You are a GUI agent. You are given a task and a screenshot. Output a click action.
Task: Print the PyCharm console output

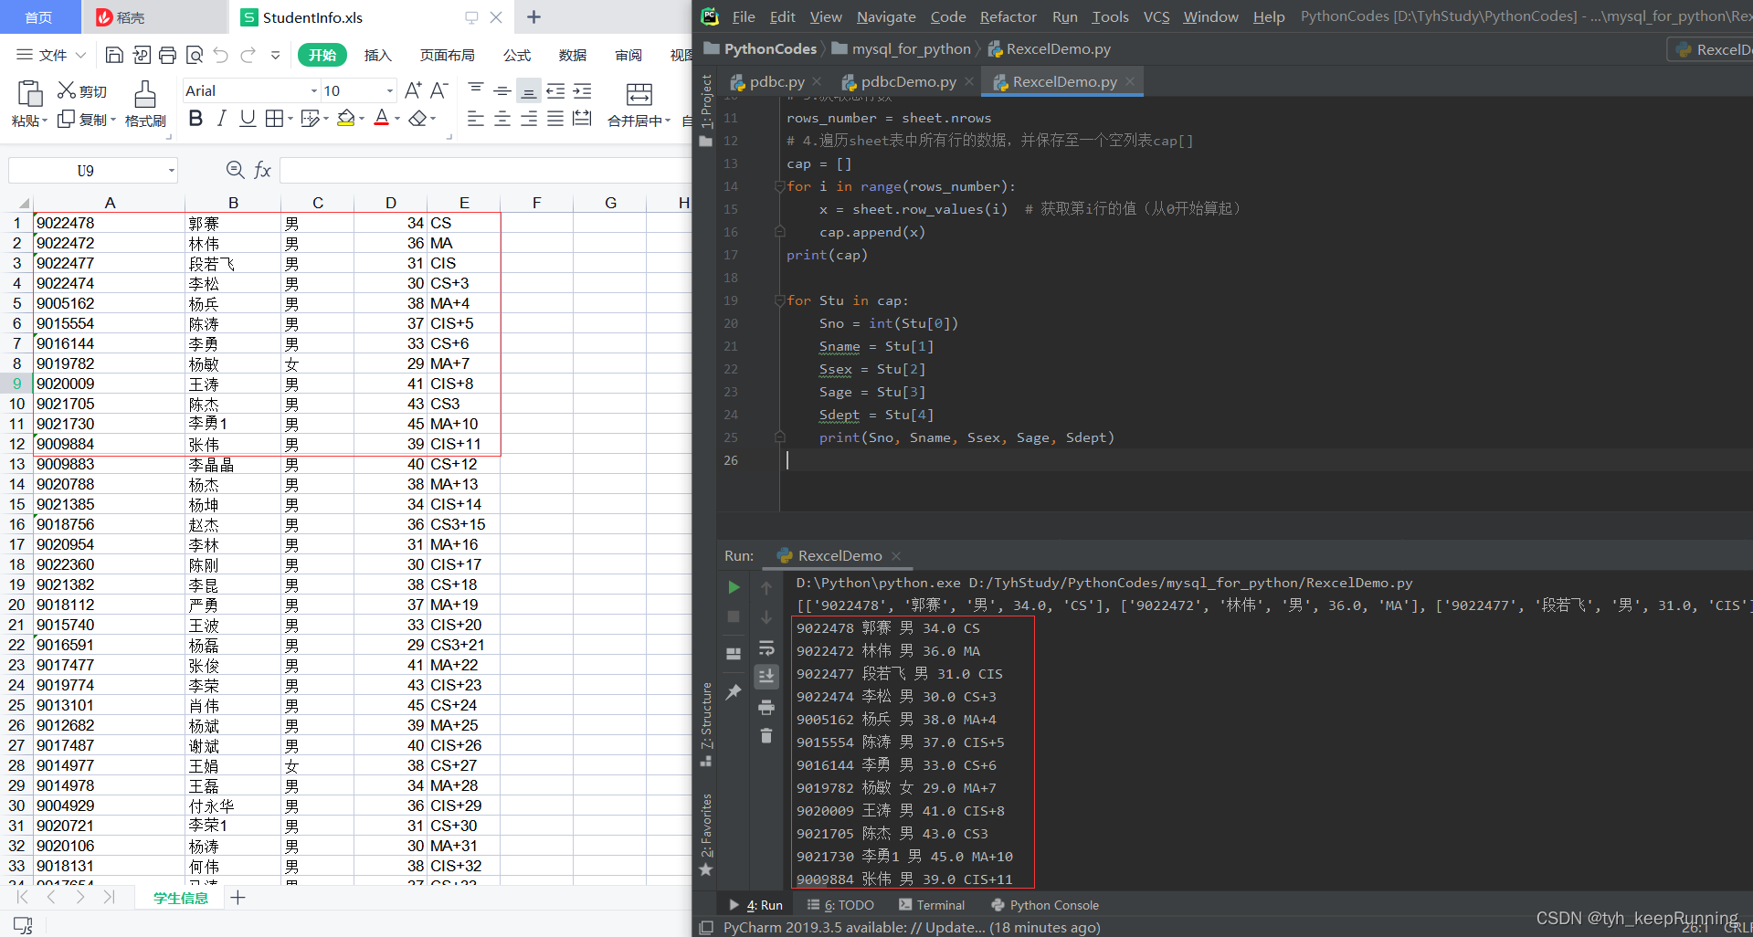[766, 708]
